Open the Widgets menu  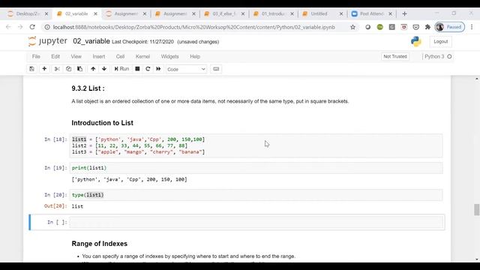point(170,56)
